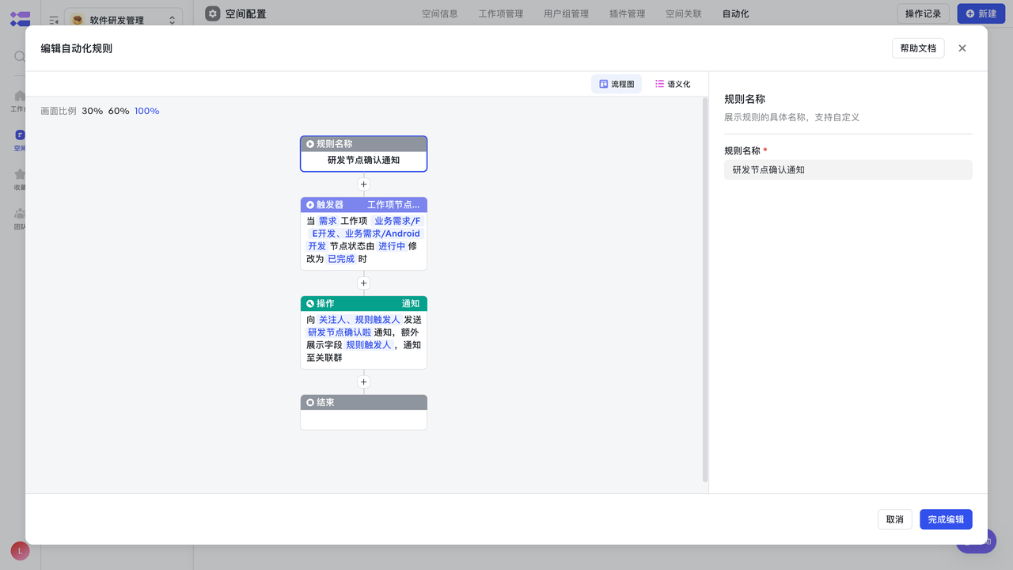Viewport: 1013px width, 570px height.
Task: Click the 操作记录 button
Action: (923, 13)
